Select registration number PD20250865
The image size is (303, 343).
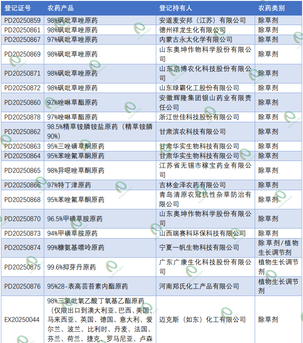pos(22,171)
